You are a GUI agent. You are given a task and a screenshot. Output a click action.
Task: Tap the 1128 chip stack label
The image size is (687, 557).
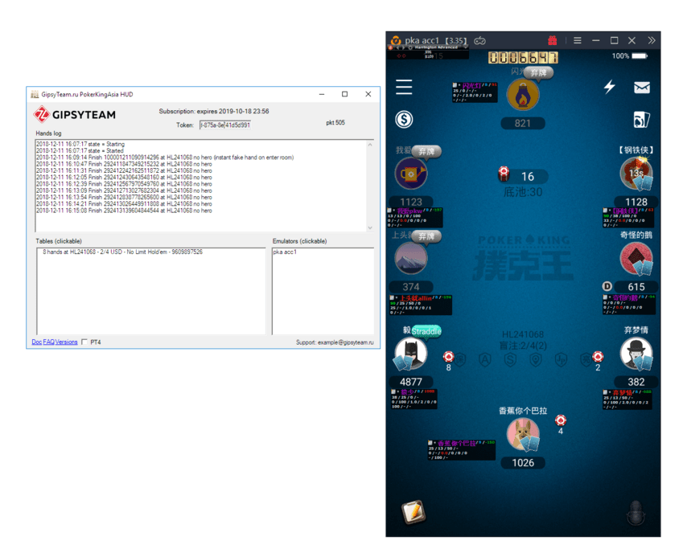pos(636,202)
